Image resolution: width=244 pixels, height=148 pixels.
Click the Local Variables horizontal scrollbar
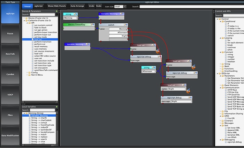pos(39,145)
